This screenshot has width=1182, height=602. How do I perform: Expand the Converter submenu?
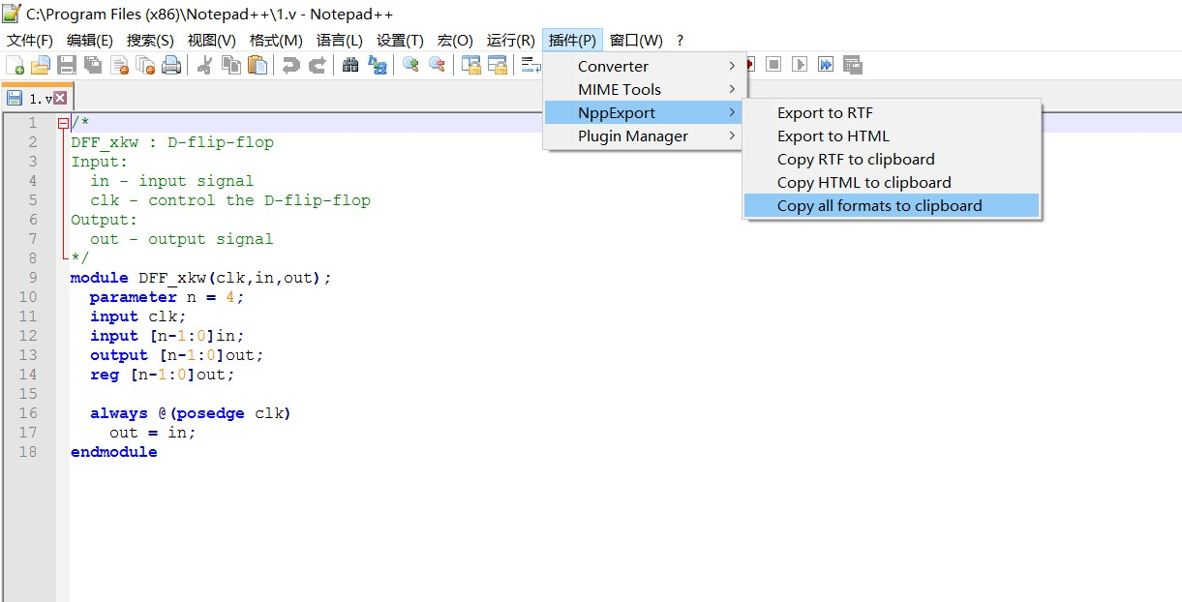644,66
